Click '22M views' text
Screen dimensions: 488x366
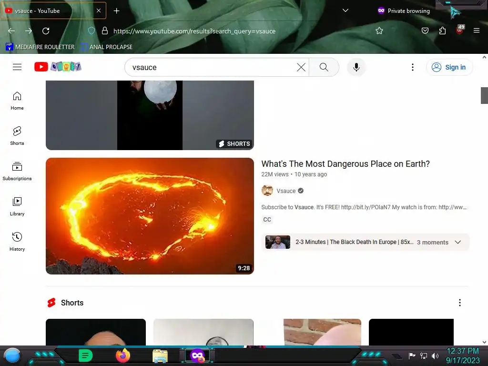pyautogui.click(x=275, y=174)
